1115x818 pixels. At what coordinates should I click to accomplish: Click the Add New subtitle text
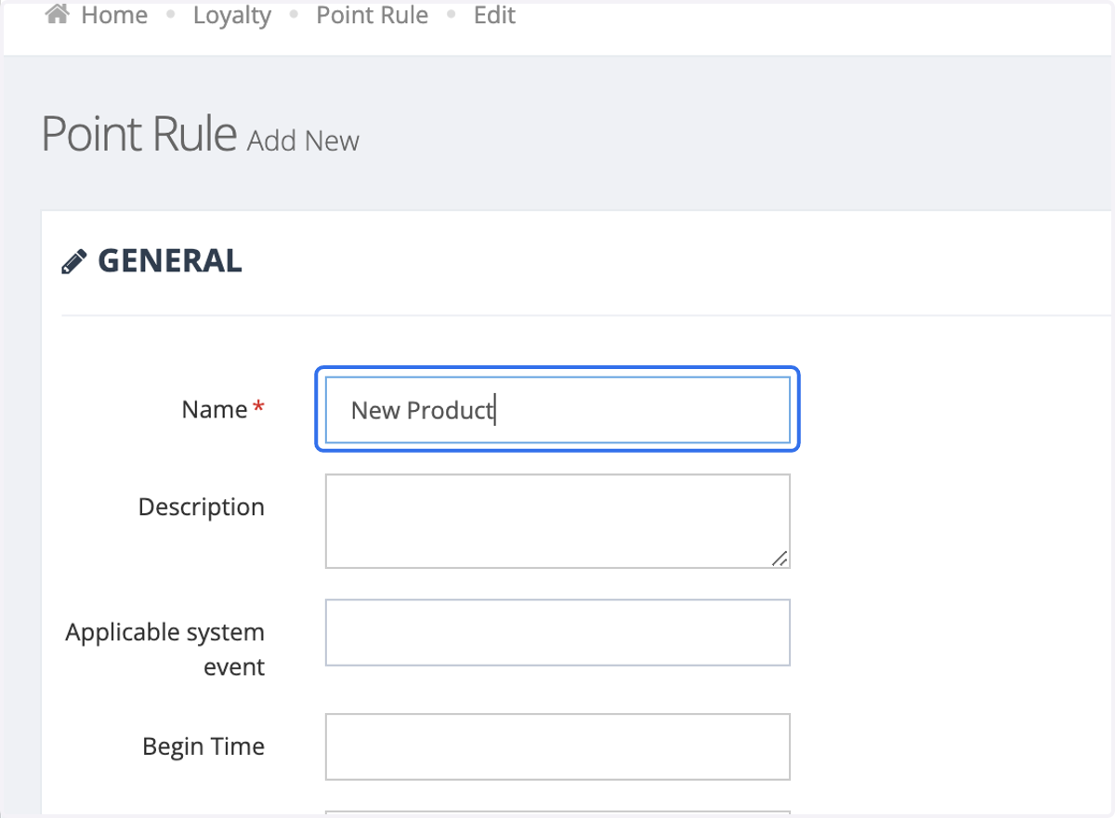(x=303, y=141)
